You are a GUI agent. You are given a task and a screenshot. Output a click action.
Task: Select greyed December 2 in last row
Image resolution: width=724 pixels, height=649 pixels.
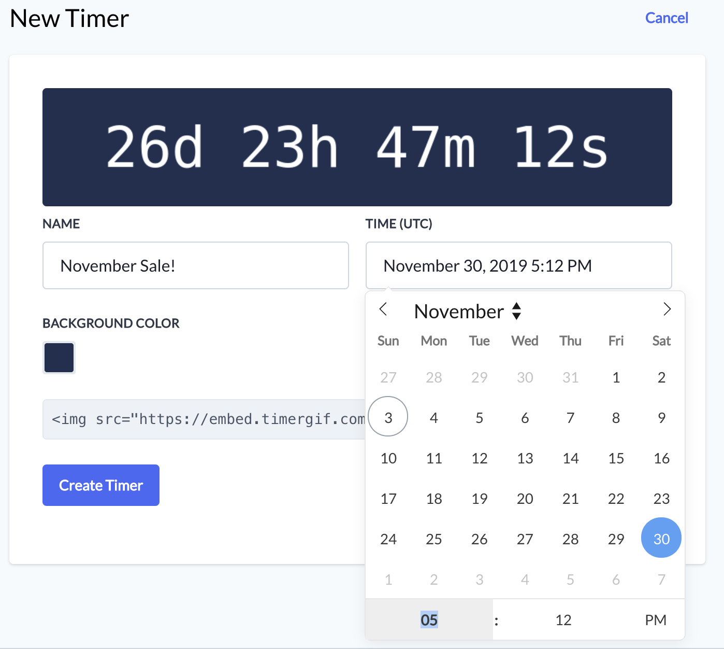pos(434,579)
